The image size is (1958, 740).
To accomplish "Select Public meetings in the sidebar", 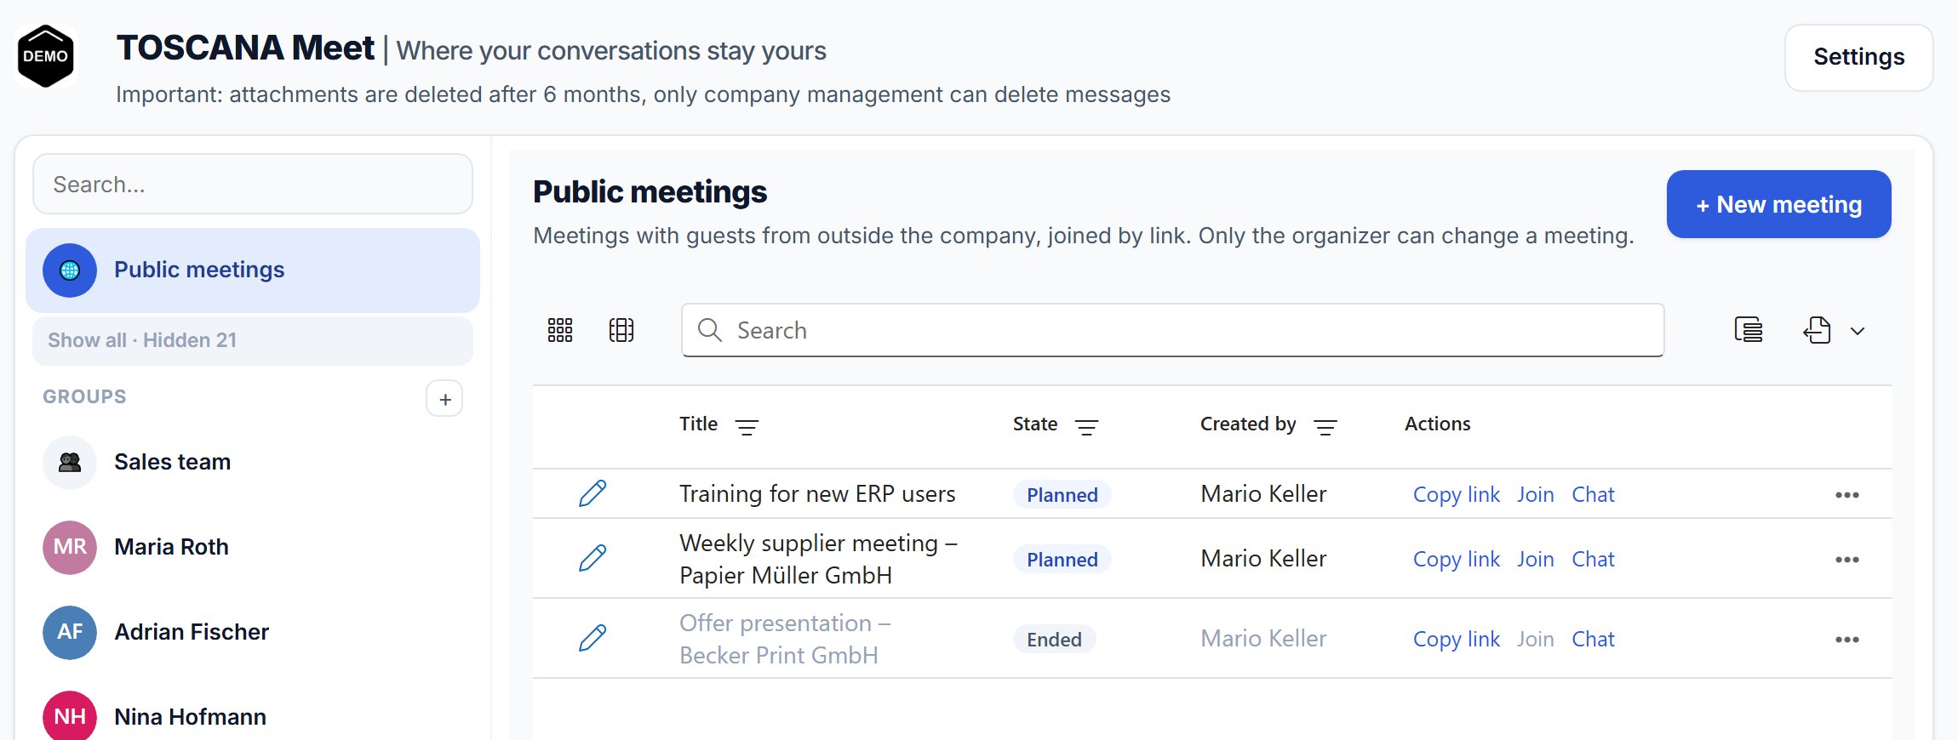I will click(253, 270).
